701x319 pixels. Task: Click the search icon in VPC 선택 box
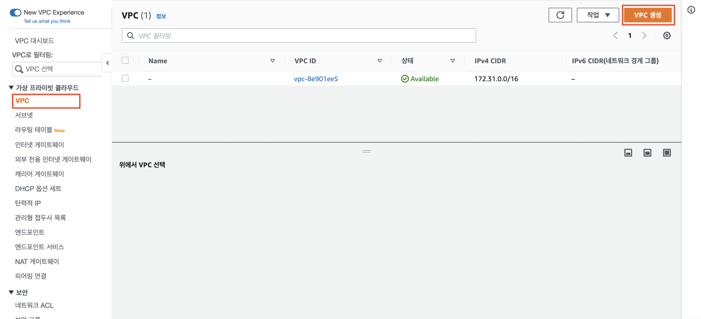coord(19,69)
